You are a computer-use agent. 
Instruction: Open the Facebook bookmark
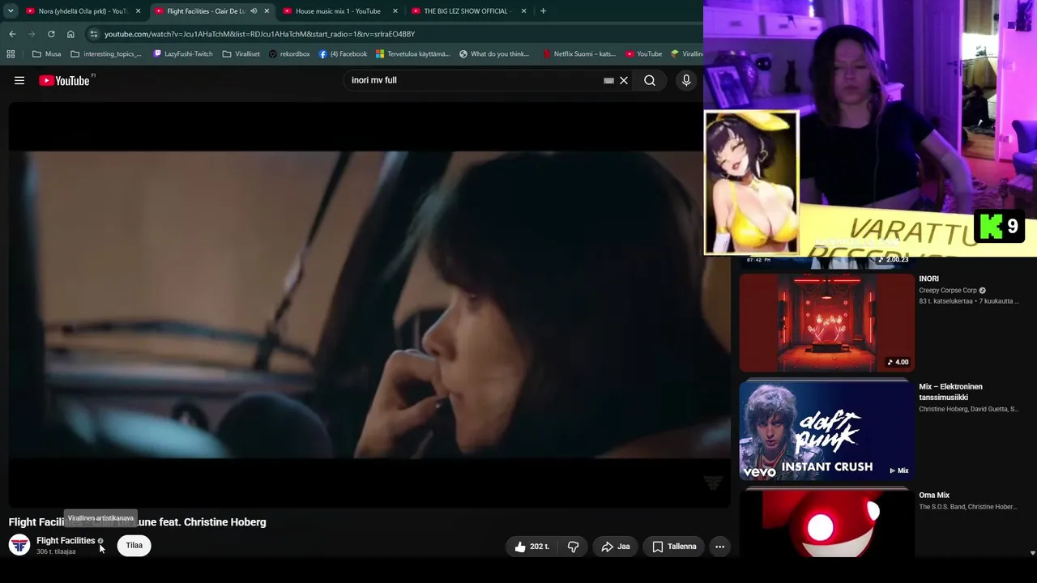pos(343,54)
